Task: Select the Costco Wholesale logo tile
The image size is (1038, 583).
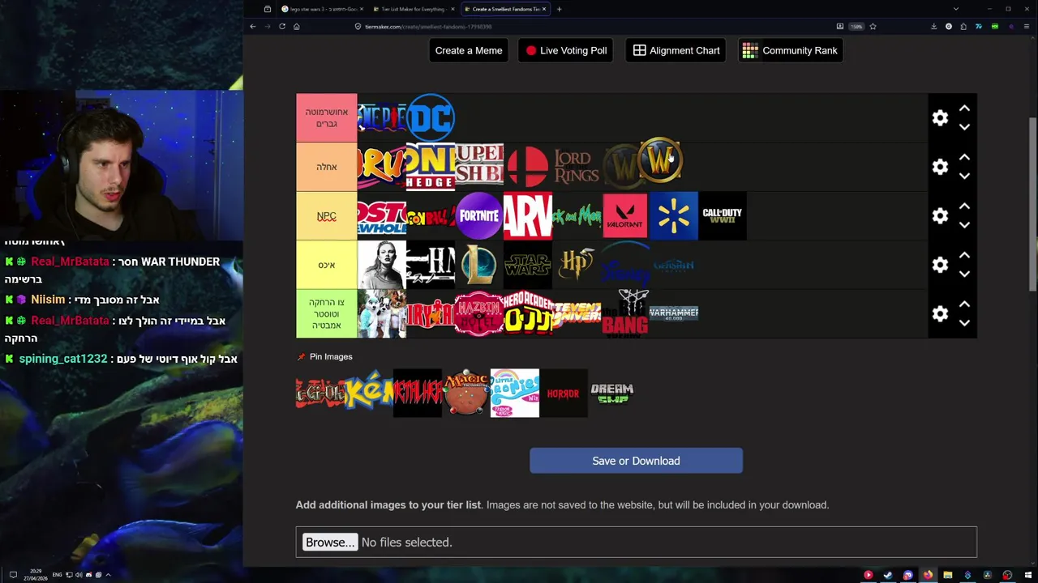Action: (382, 216)
